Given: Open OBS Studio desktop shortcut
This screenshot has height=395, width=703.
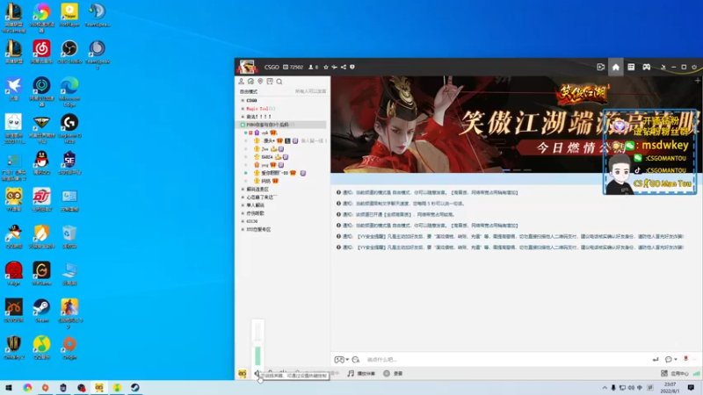Looking at the screenshot, I should coord(69,52).
